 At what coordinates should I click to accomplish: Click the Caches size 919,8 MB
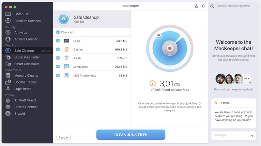121,50
